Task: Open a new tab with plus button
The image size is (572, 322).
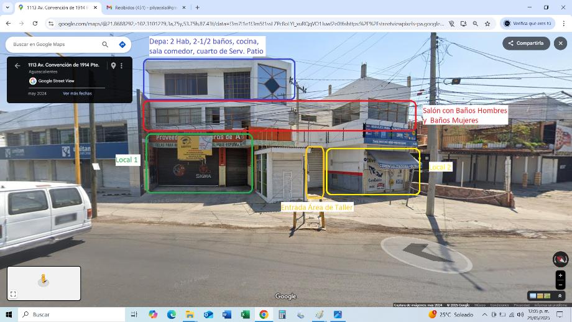Action: (x=197, y=7)
